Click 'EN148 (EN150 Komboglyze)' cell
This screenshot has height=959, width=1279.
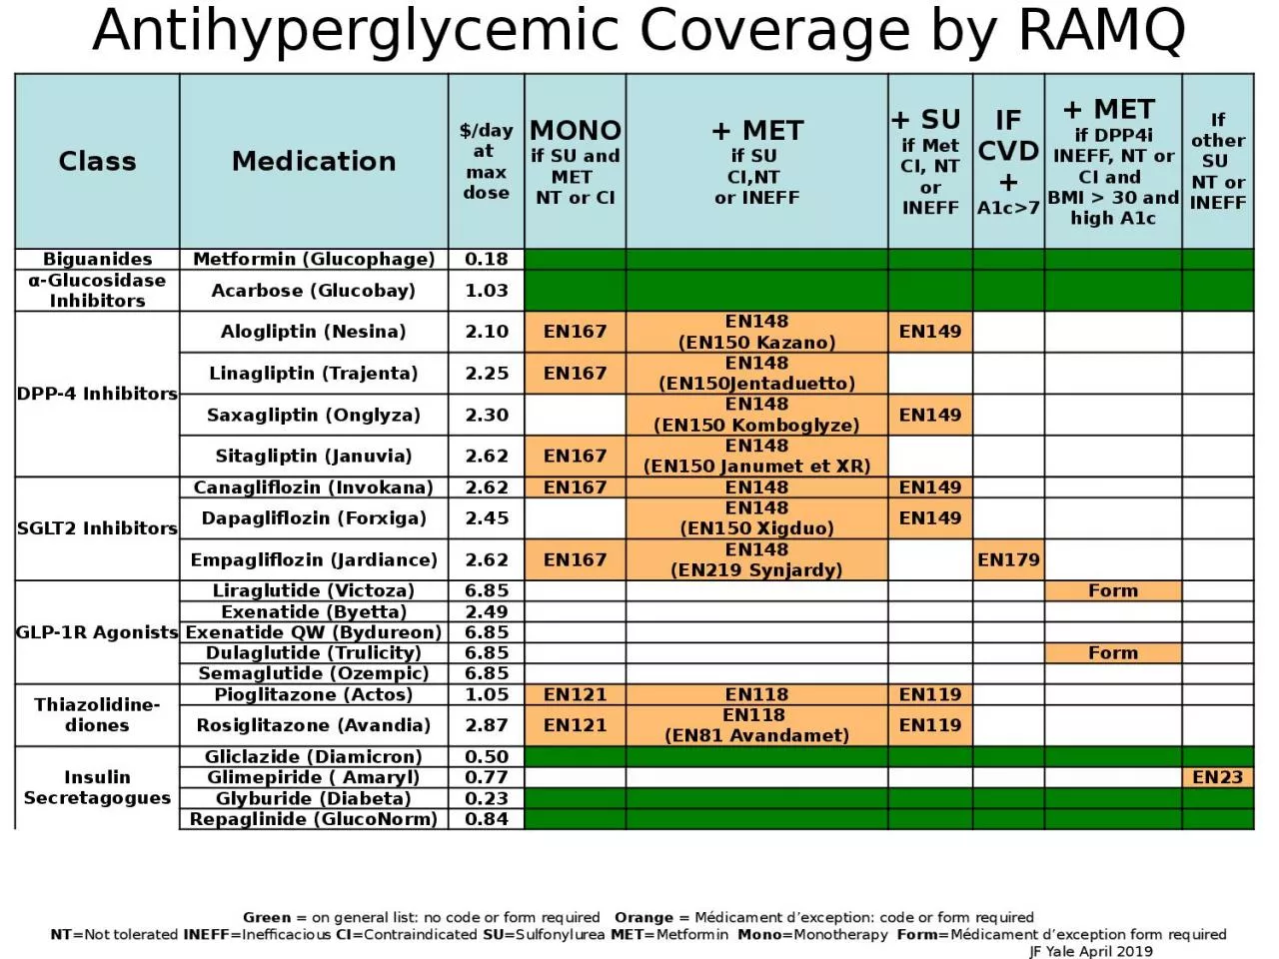[x=756, y=415]
